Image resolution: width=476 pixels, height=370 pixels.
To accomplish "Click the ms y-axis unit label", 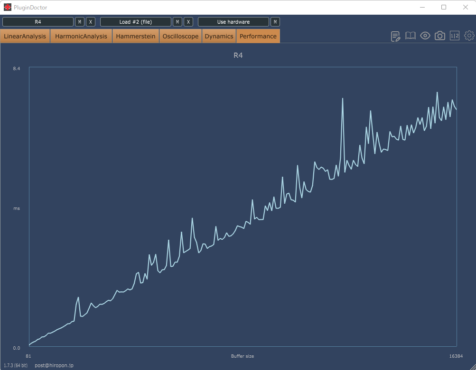I will [x=17, y=208].
